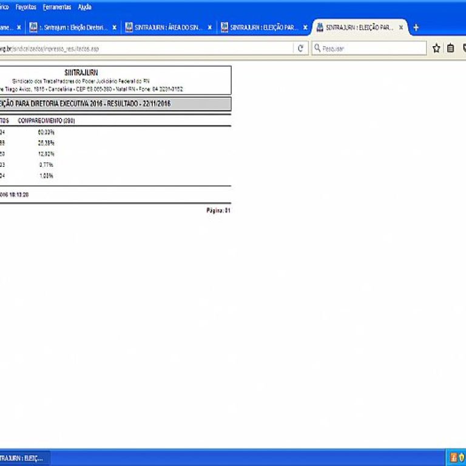The height and width of the screenshot is (466, 466).
Task: Click the DIRETORIA EXECUTIVA 2016 RESULTADO banner
Action: pos(115,104)
